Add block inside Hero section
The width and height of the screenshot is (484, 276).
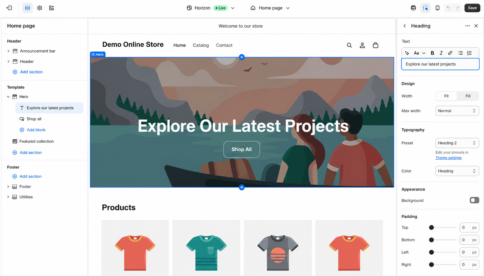pyautogui.click(x=32, y=130)
